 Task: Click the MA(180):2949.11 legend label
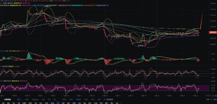52,5
